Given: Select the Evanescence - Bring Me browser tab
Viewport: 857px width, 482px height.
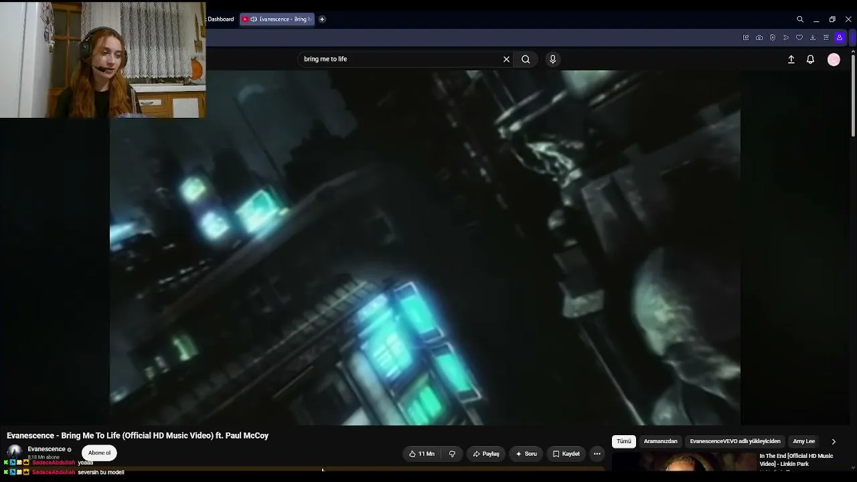Looking at the screenshot, I should point(277,19).
